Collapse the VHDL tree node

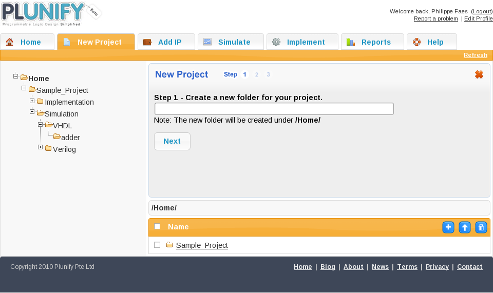[40, 124]
